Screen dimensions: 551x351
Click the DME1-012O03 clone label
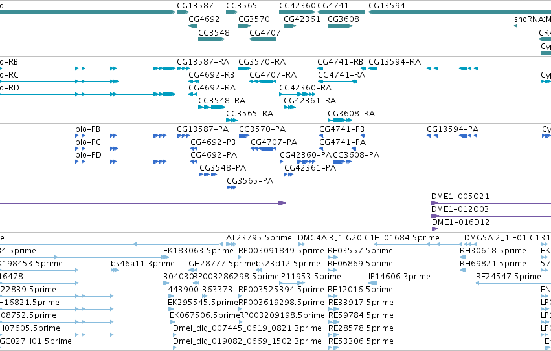(x=460, y=209)
